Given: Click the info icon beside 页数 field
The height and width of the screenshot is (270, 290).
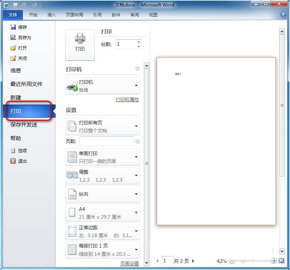Looking at the screenshot, I should pos(137,142).
